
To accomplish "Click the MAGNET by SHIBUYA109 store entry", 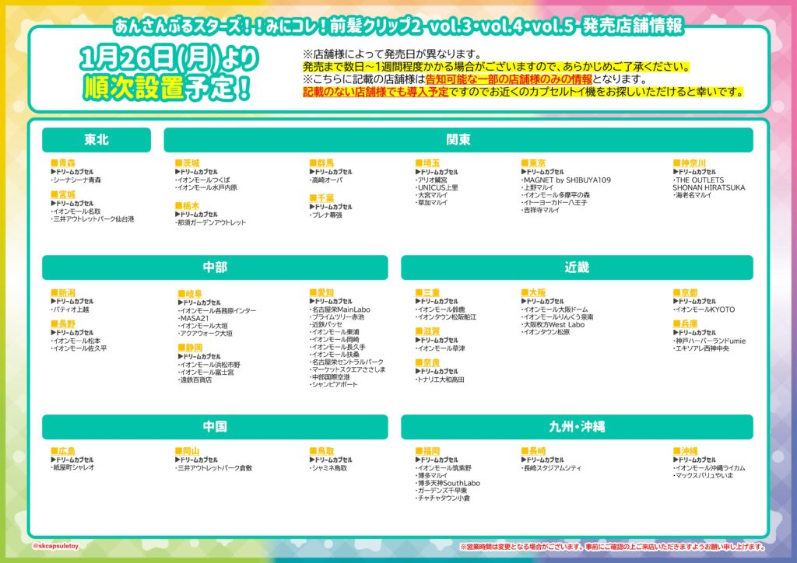I will (566, 180).
